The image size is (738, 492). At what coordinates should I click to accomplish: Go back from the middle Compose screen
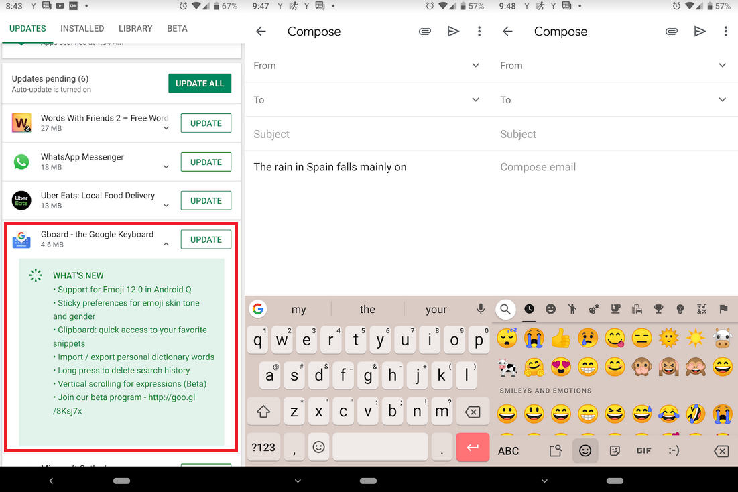[x=261, y=32]
